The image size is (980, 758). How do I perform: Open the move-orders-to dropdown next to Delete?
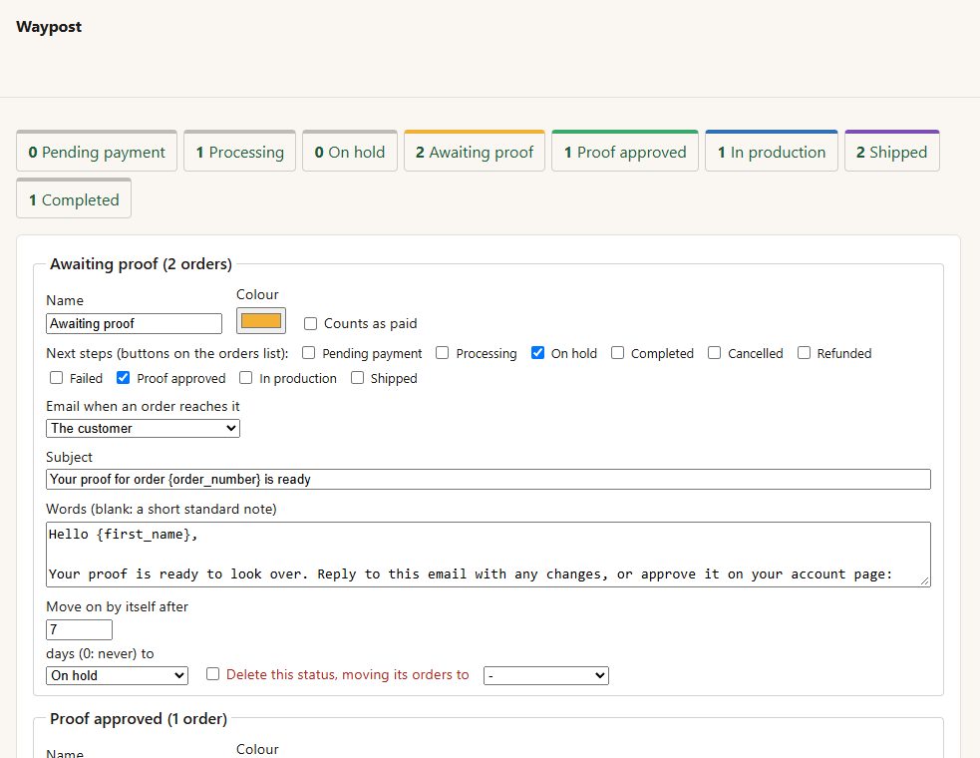tap(546, 675)
